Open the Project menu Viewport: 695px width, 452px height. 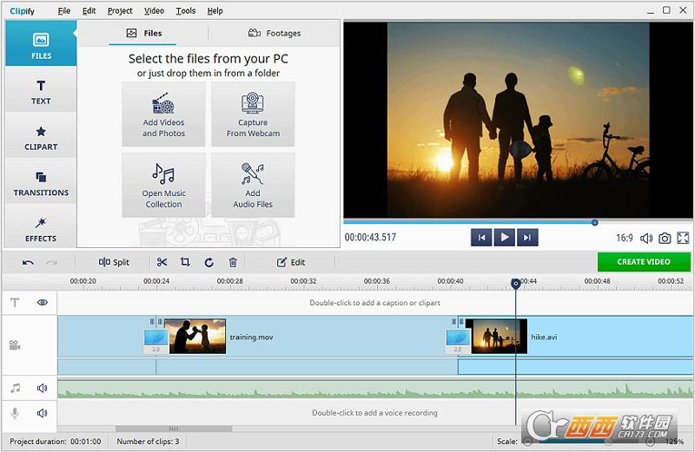coord(120,10)
